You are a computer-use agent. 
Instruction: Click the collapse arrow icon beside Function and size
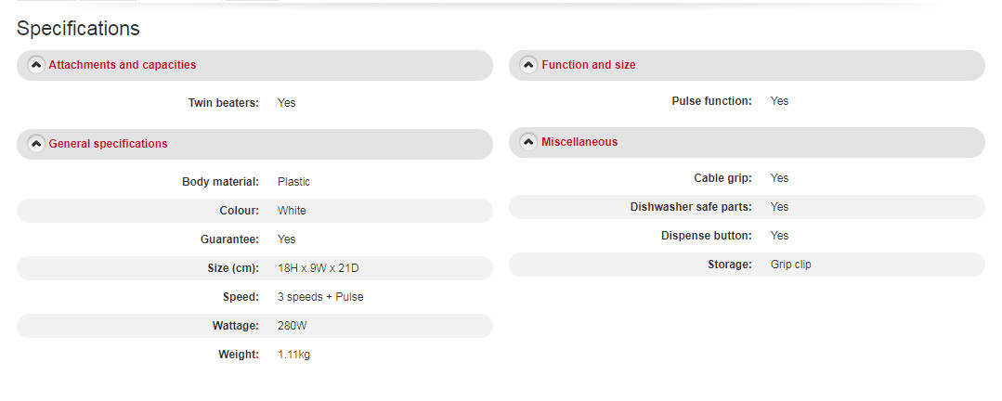(529, 65)
